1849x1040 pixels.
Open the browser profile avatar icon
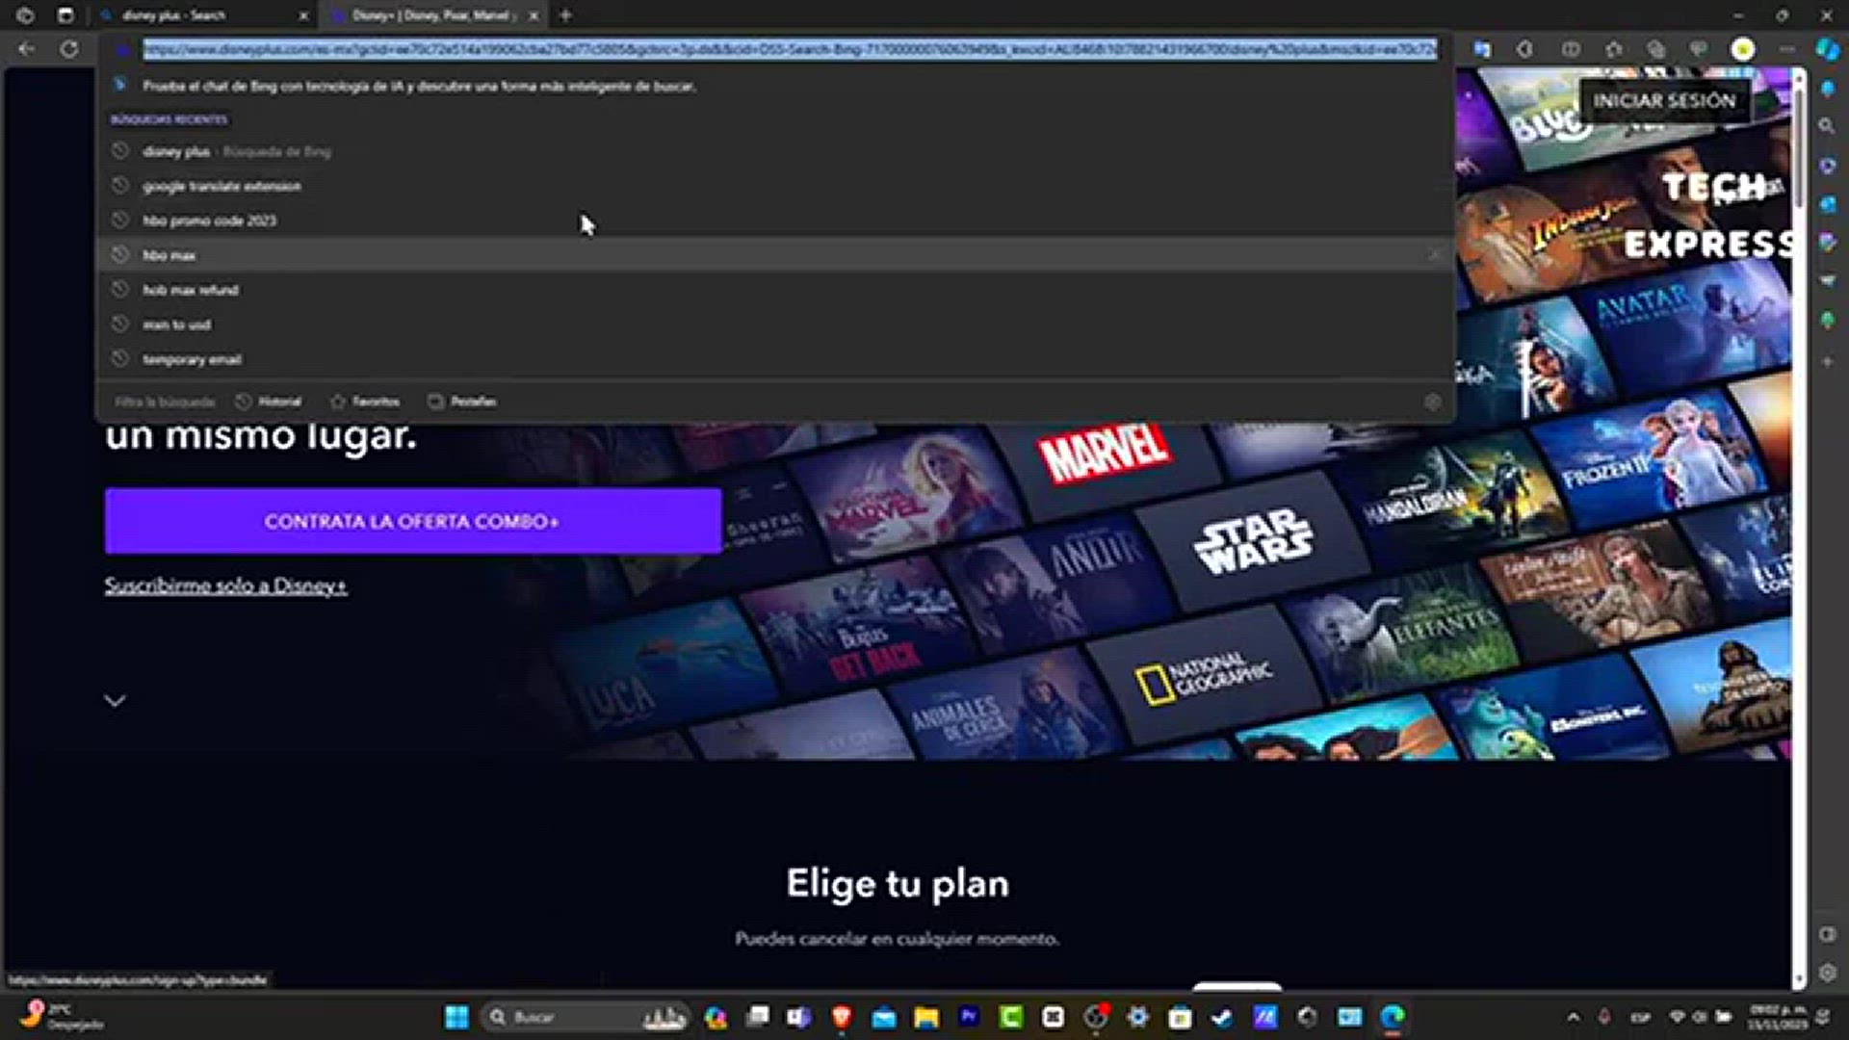(x=1741, y=48)
